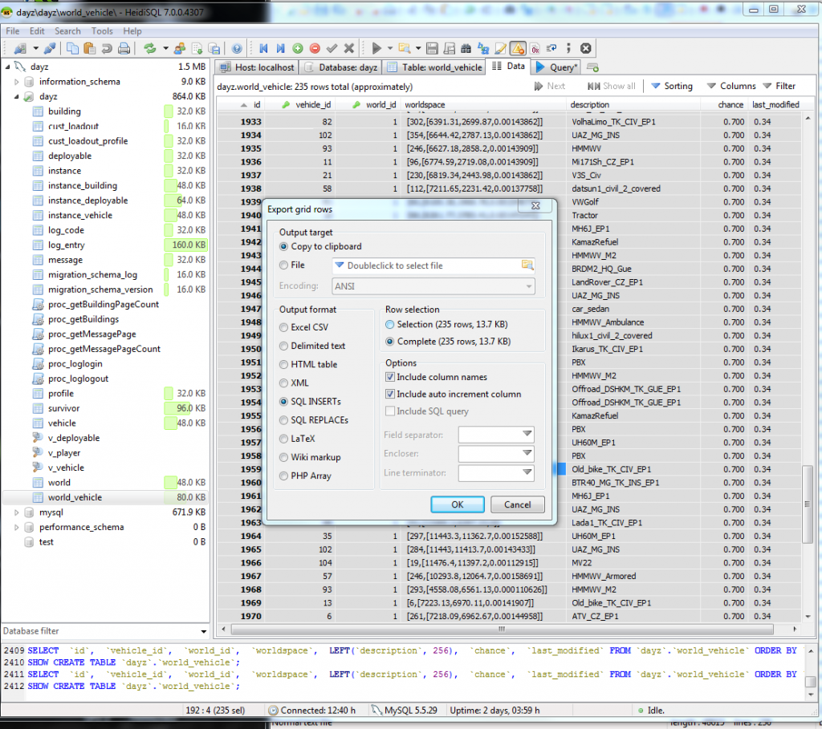Click the Columns button

click(730, 86)
